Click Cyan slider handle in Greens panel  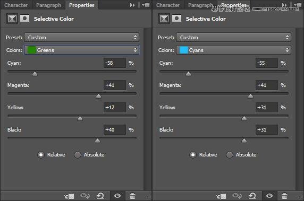(x=35, y=74)
